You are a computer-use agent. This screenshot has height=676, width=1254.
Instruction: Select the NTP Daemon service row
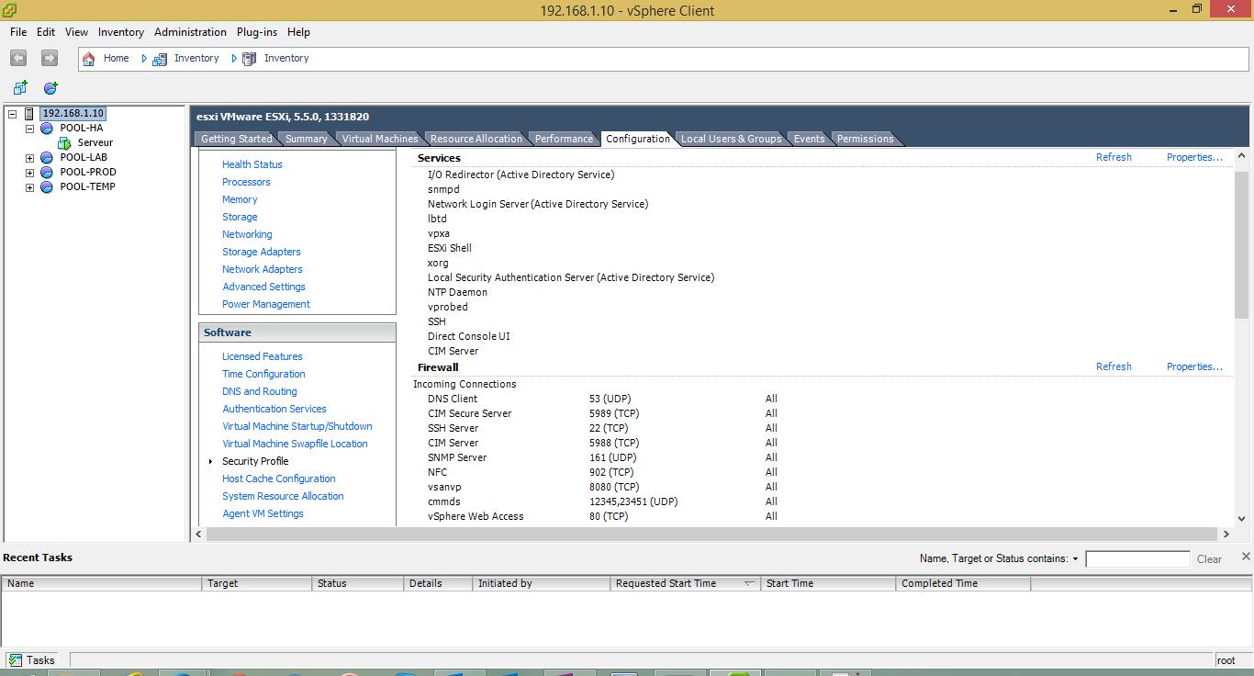[x=457, y=292]
